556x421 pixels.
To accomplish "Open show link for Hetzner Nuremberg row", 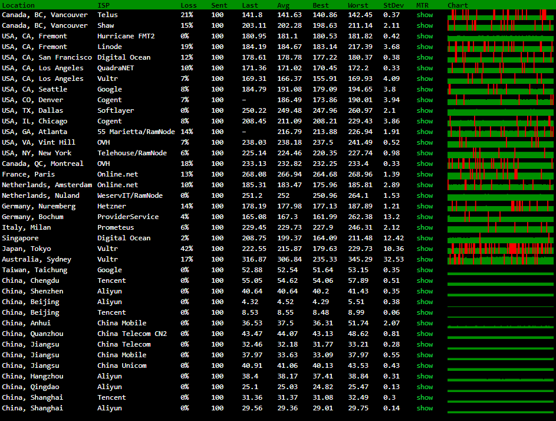I will pyautogui.click(x=424, y=206).
